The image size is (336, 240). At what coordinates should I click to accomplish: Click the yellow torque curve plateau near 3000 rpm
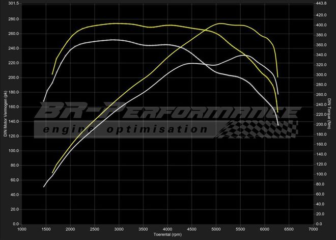117,23
